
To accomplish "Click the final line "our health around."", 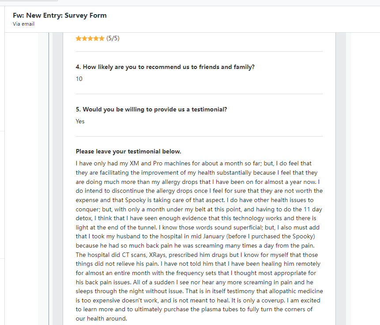I will [101, 319].
